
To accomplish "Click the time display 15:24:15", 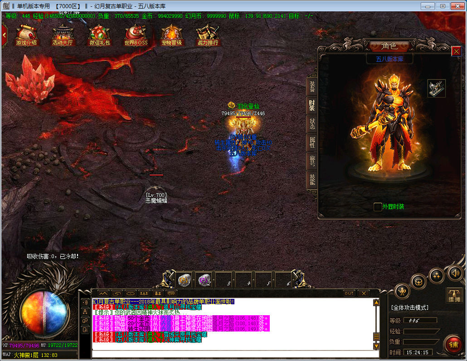I will tap(417, 352).
